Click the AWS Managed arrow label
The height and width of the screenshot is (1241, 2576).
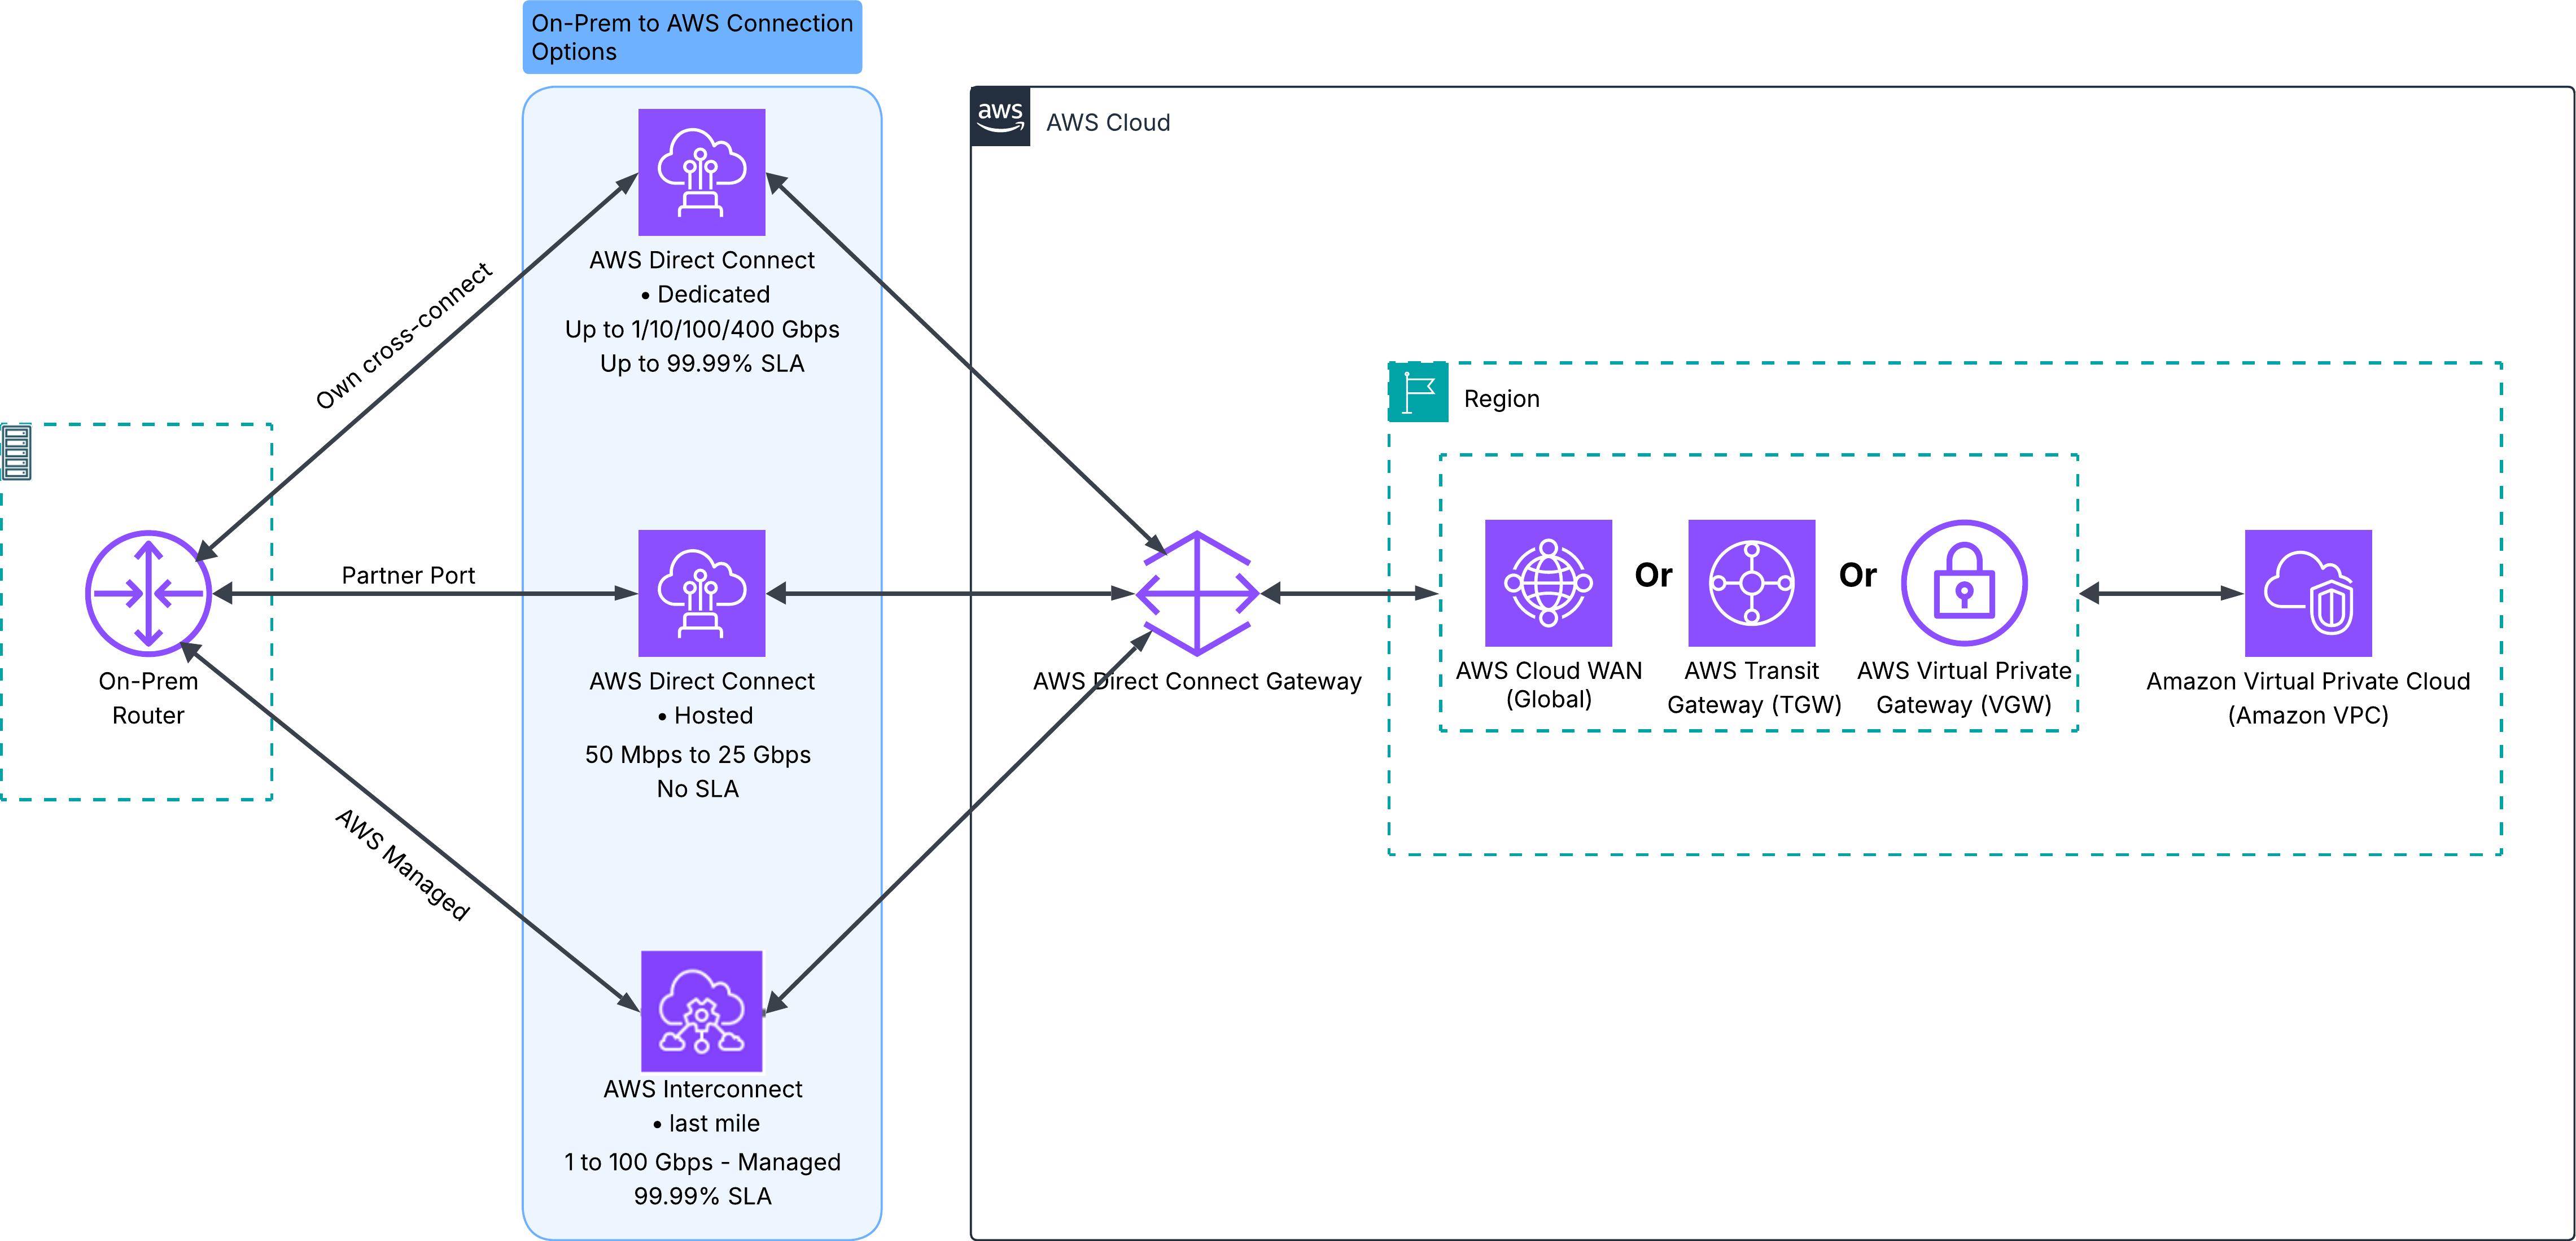point(402,864)
